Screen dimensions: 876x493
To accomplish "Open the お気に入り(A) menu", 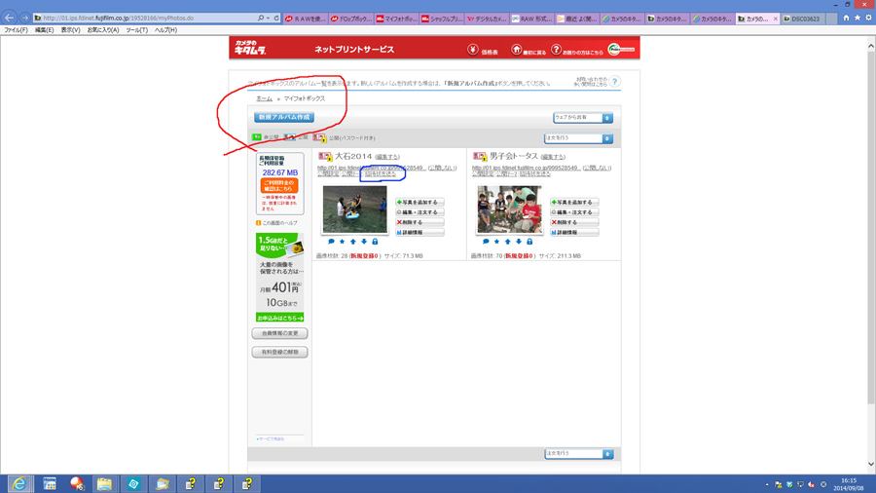I will point(103,30).
